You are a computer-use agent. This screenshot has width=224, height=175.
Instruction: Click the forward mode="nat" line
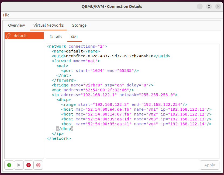76,61
